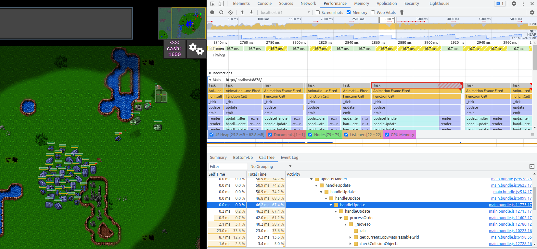
Task: Click the Filter input field
Action: click(227, 166)
